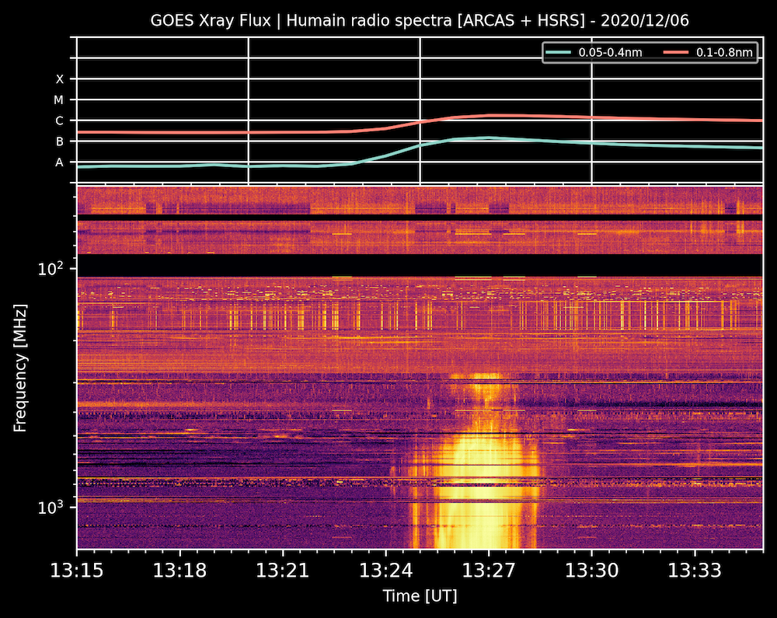Click the 13:30 time tick label

click(591, 571)
